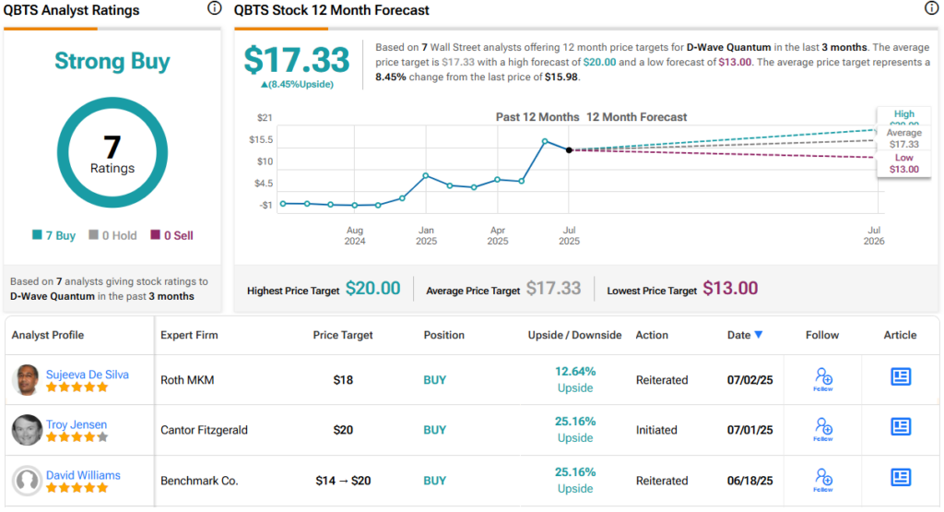Open info icon beside 12 Month Forecast title
The width and height of the screenshot is (944, 512).
pyautogui.click(x=931, y=8)
